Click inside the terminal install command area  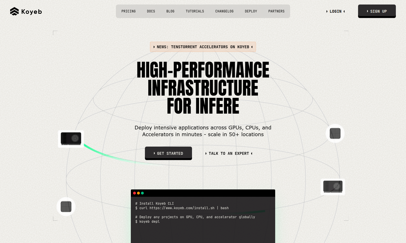click(x=182, y=208)
